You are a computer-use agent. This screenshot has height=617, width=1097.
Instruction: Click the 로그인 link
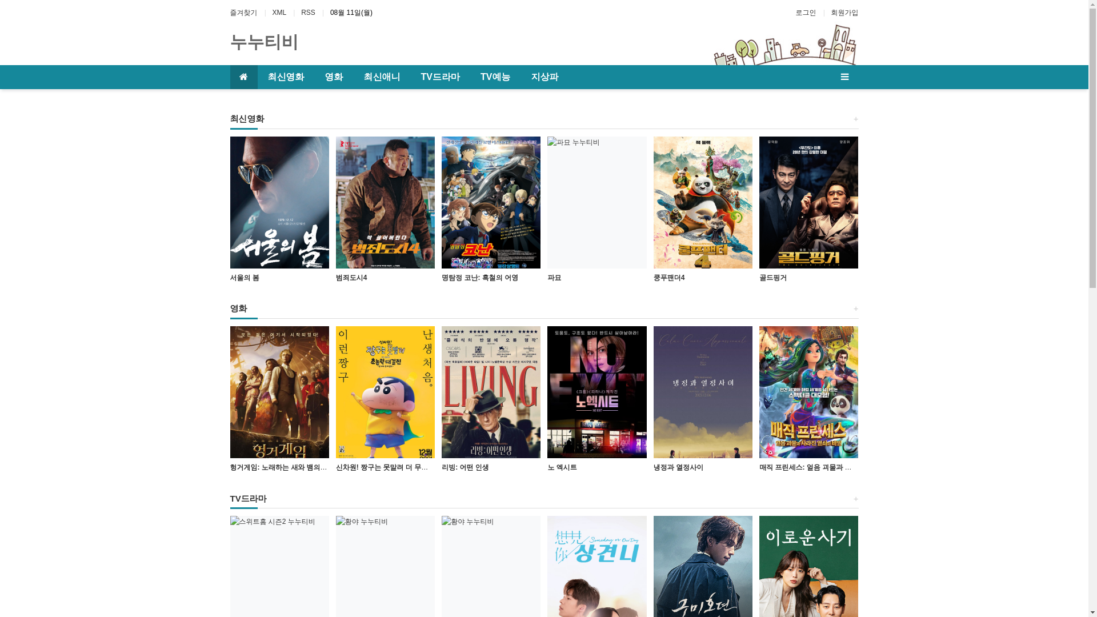[x=806, y=13]
